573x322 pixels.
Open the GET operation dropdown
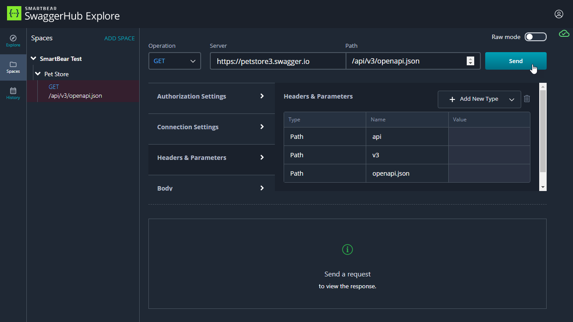point(174,61)
